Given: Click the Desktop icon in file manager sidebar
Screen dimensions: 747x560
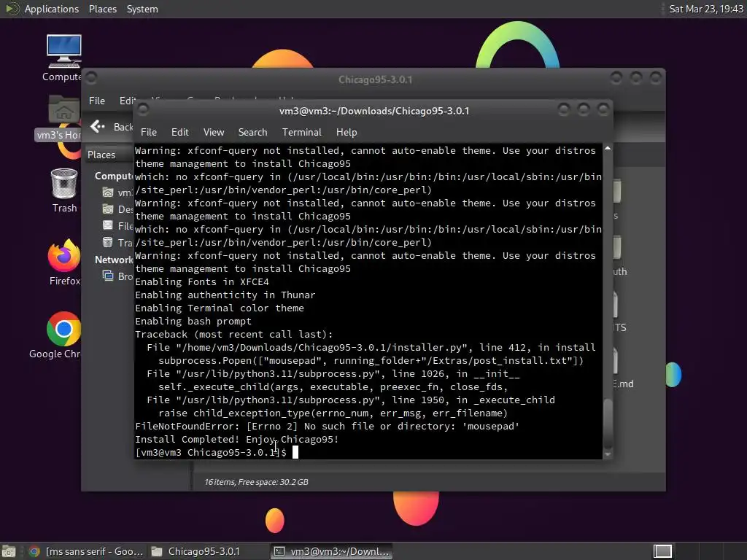Looking at the screenshot, I should 108,209.
